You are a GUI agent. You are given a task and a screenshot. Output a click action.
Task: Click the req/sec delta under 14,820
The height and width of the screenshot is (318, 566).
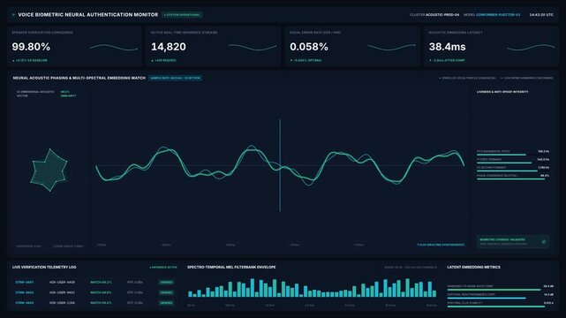164,60
